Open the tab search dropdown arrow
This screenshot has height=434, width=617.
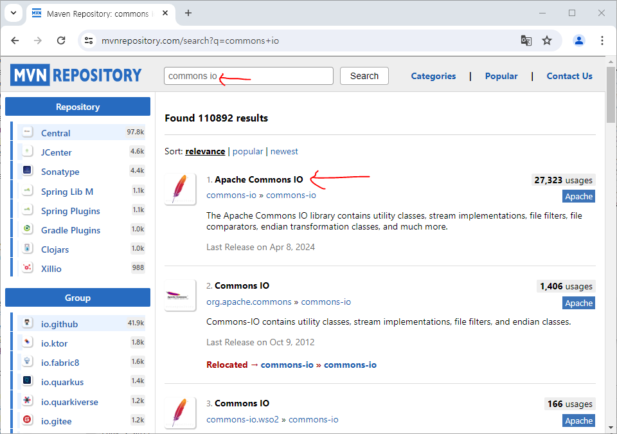point(13,13)
